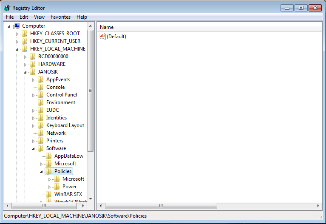Expand the BCD00000000 key
The width and height of the screenshot is (326, 224).
tap(26, 57)
